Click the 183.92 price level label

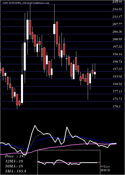coord(117,76)
